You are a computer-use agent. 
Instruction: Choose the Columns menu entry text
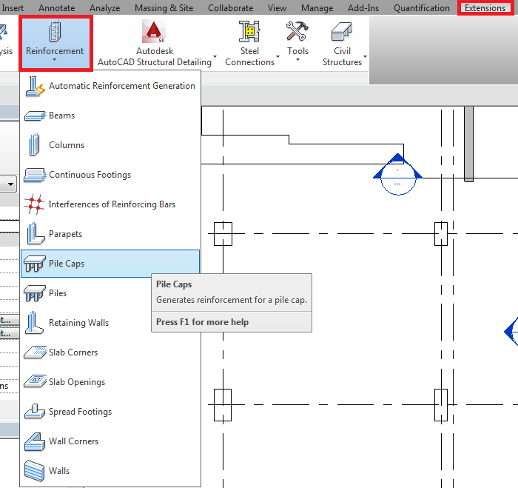[67, 145]
